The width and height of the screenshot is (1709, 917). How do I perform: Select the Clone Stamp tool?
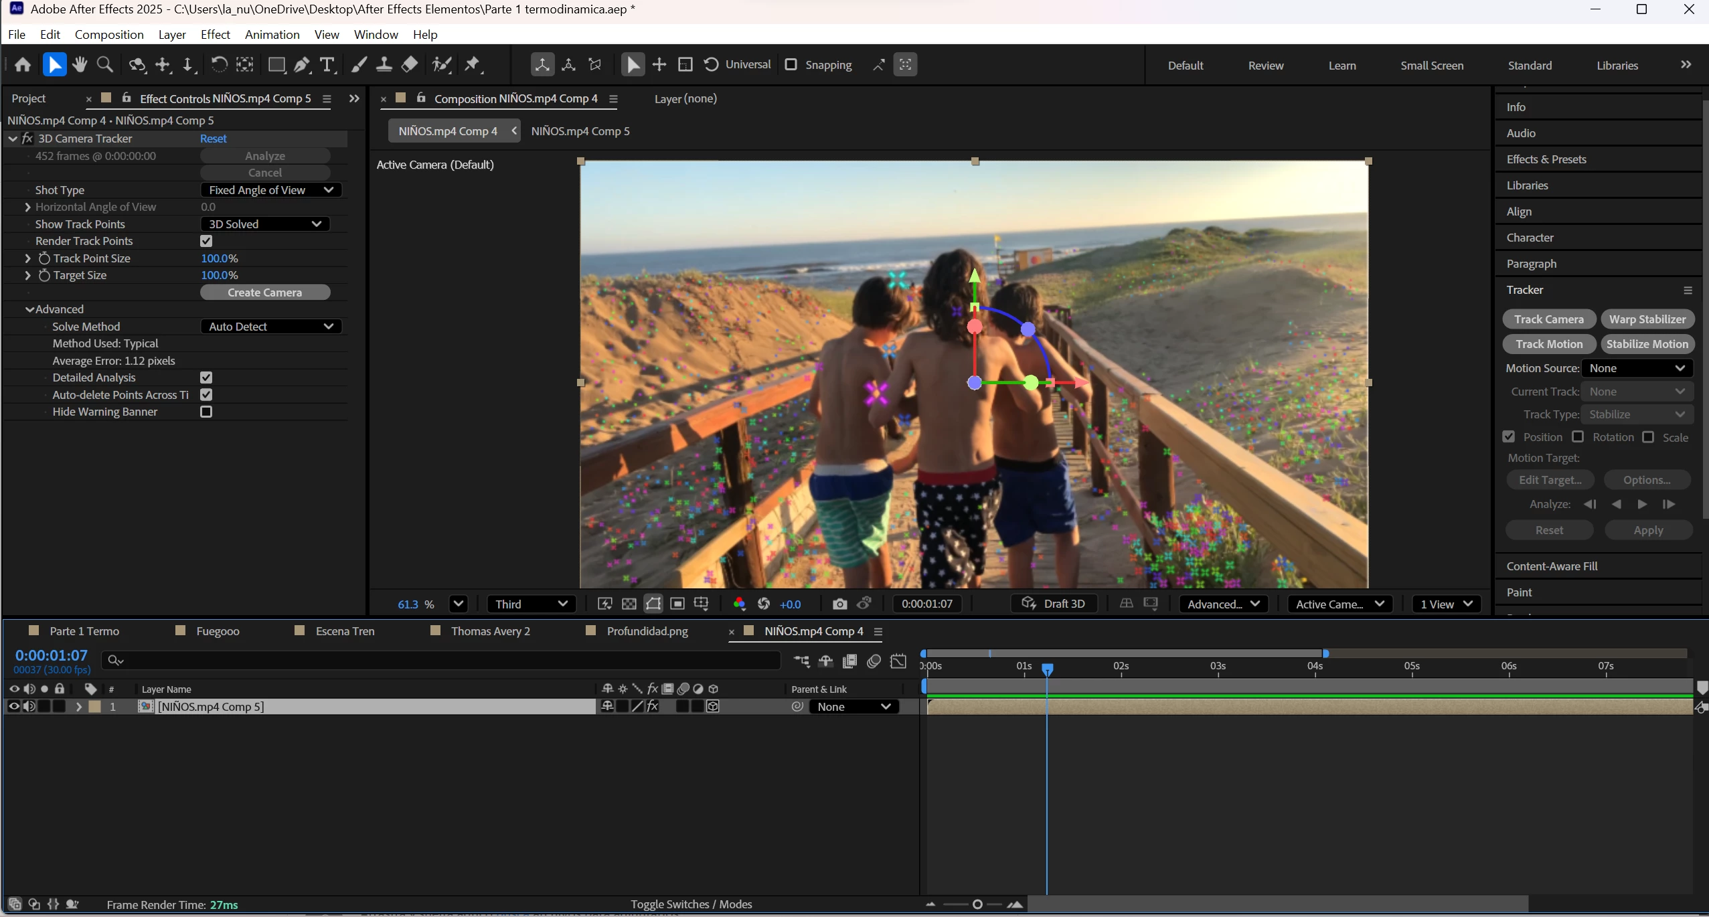[384, 64]
